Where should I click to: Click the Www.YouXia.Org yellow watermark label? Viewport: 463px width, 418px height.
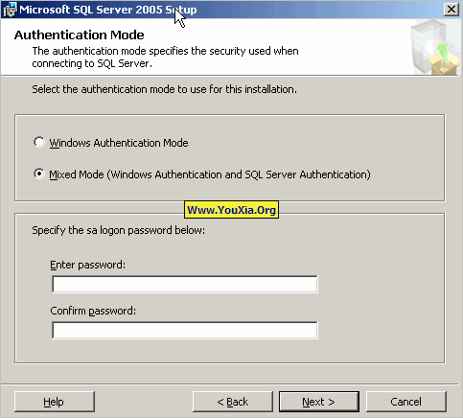[231, 210]
